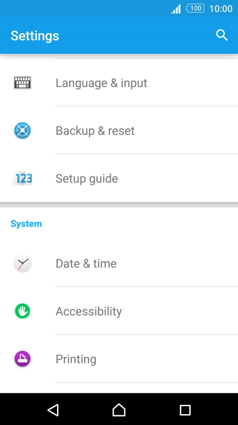Tap the recent apps square button
The height and width of the screenshot is (425, 238).
[x=185, y=410]
